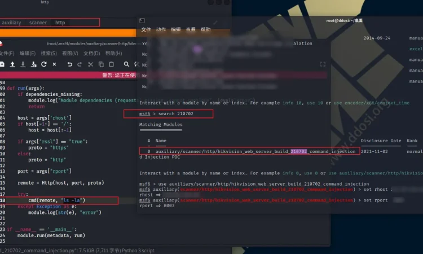Open the editor 视图(V) menu
The image size is (423, 254).
[x=70, y=53]
